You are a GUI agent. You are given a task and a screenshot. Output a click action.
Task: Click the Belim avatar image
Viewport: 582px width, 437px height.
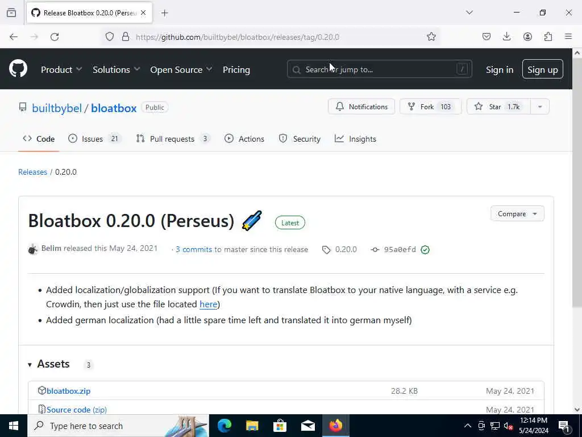click(x=33, y=249)
